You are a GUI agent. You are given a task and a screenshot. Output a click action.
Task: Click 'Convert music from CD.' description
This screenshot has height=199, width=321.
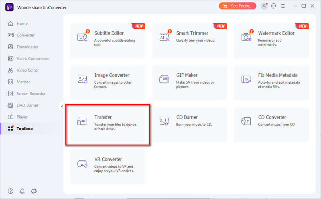[x=277, y=125]
